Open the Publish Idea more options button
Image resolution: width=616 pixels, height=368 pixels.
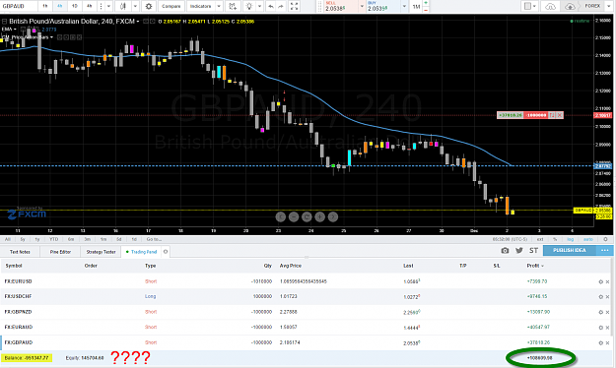click(604, 250)
